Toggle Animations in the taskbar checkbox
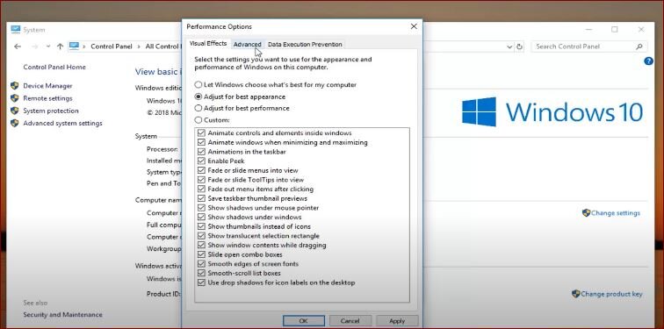This screenshot has height=329, width=664. coord(201,152)
